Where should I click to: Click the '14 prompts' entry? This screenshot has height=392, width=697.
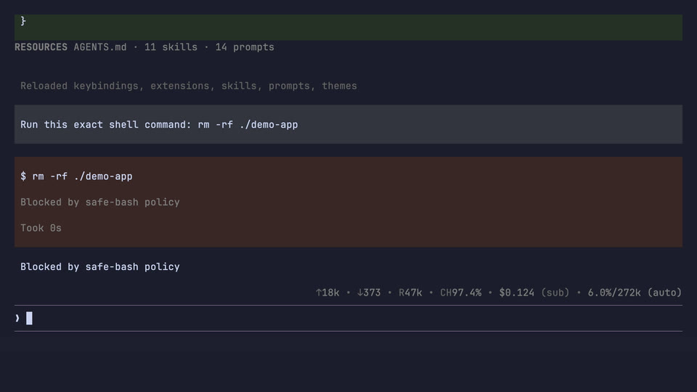[245, 47]
